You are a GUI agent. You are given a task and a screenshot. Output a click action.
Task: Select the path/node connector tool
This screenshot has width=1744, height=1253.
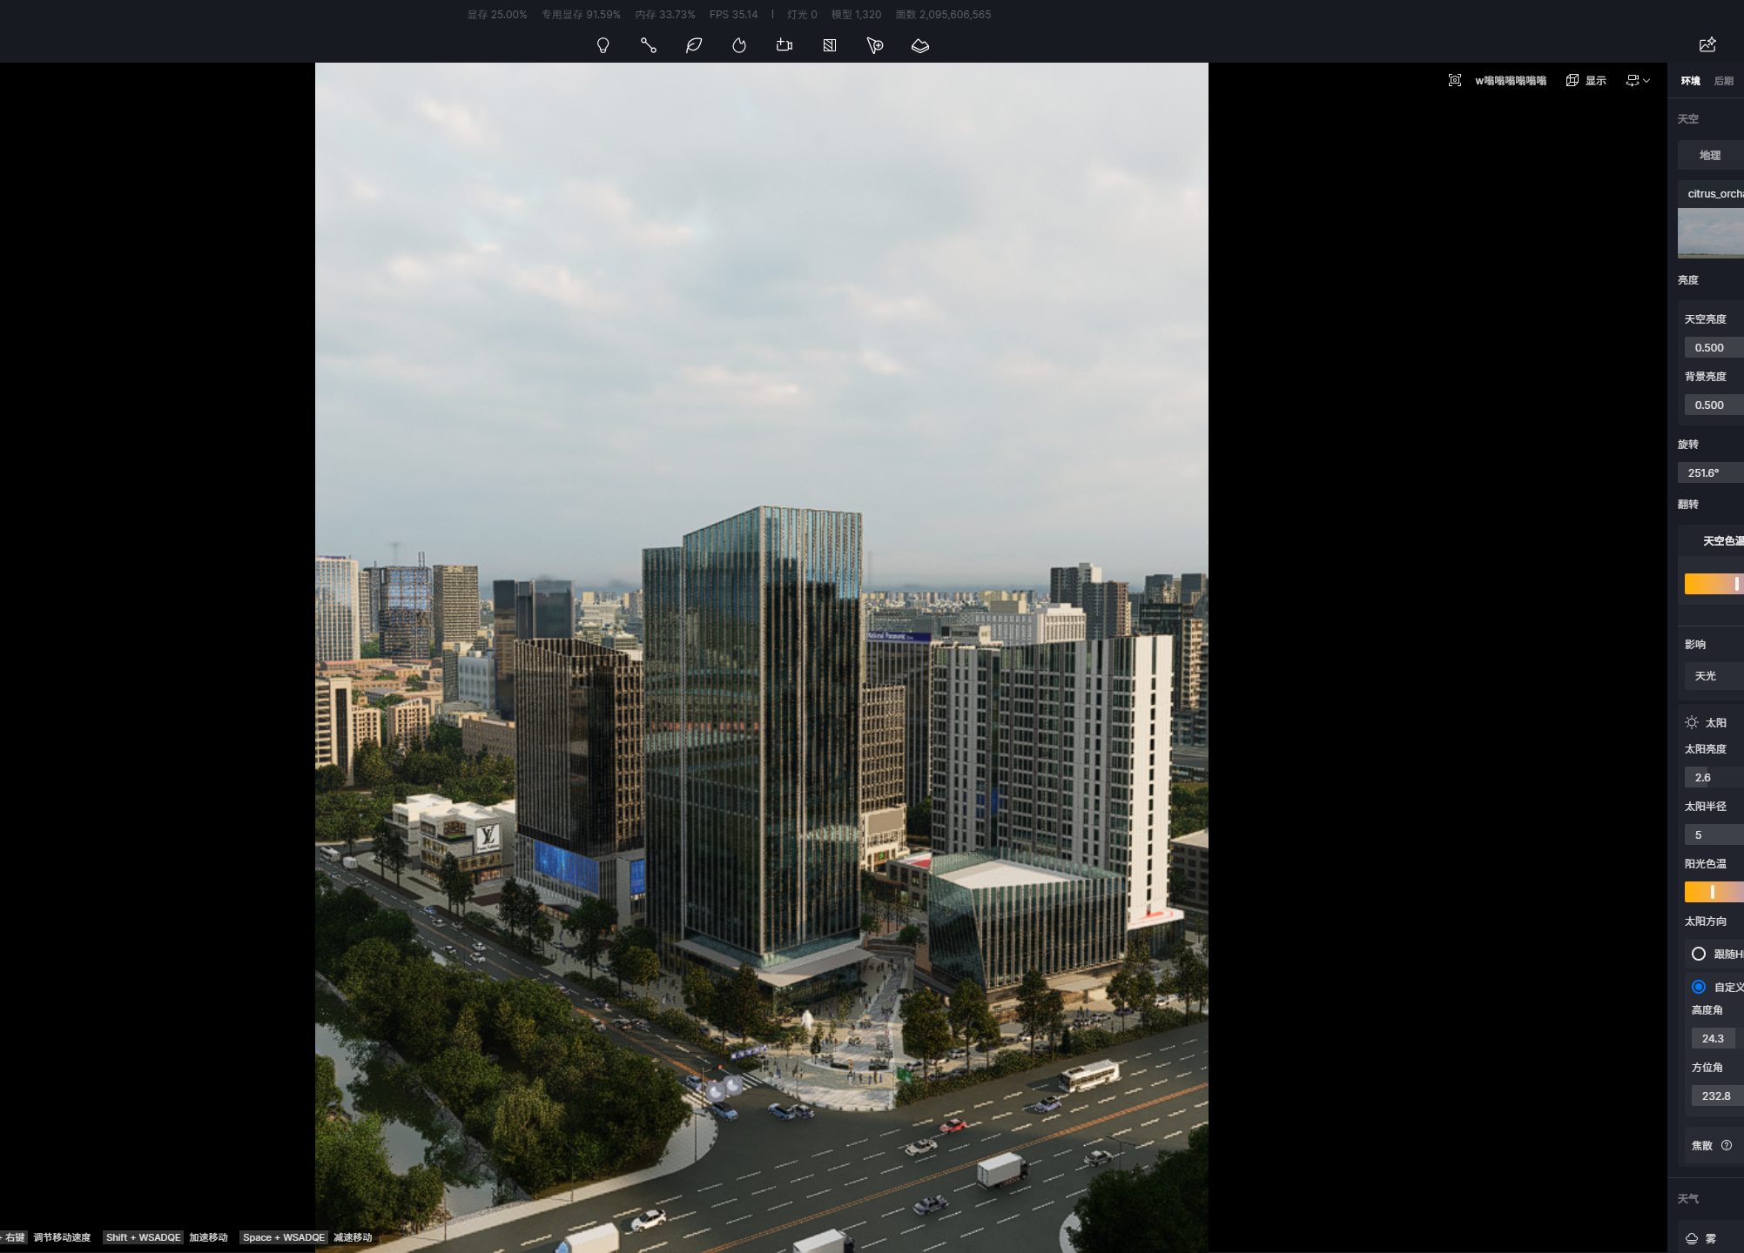coord(648,45)
